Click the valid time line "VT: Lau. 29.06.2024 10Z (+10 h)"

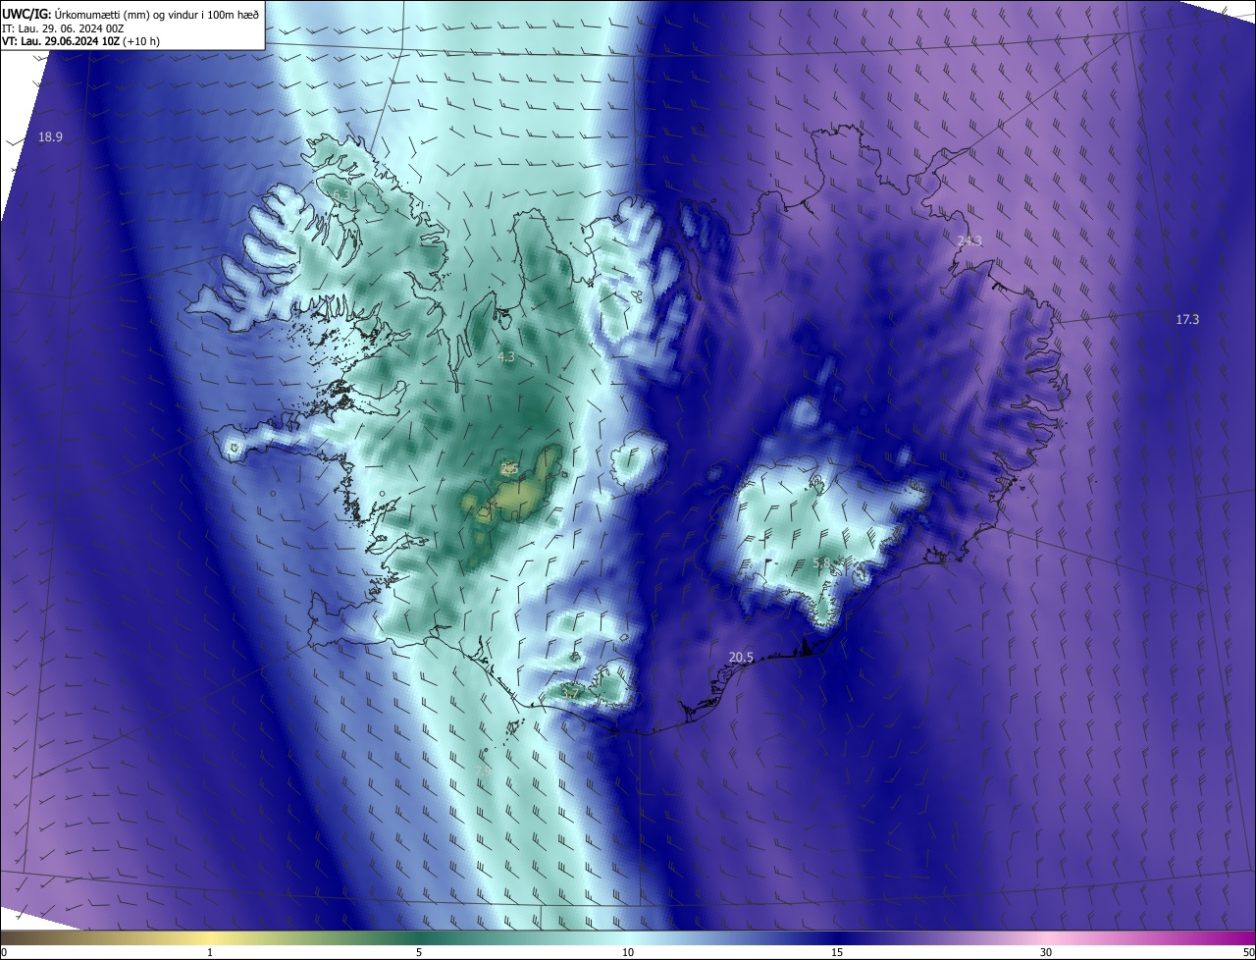81,41
